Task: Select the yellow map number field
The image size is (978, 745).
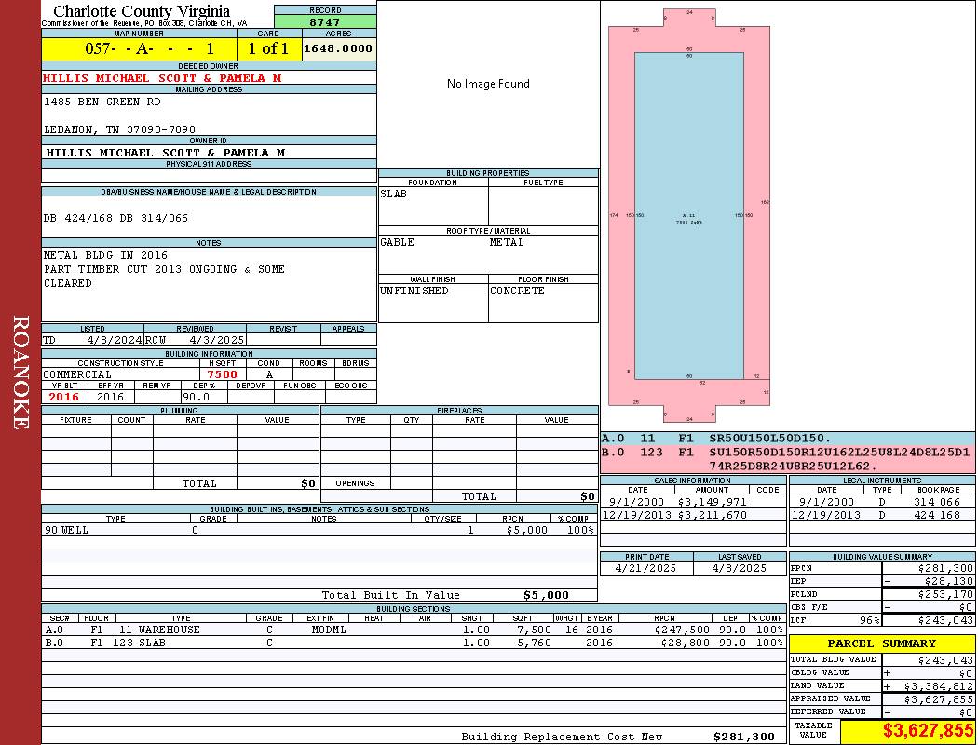Action: [x=140, y=48]
